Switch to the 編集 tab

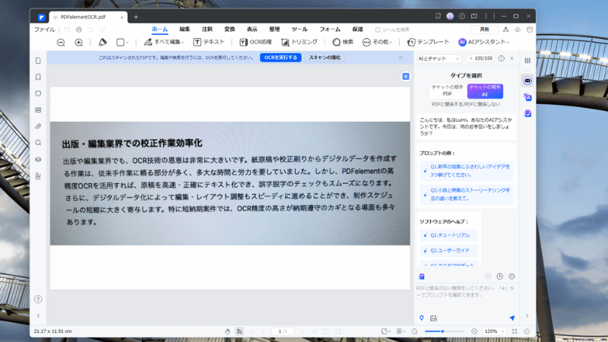click(x=185, y=30)
